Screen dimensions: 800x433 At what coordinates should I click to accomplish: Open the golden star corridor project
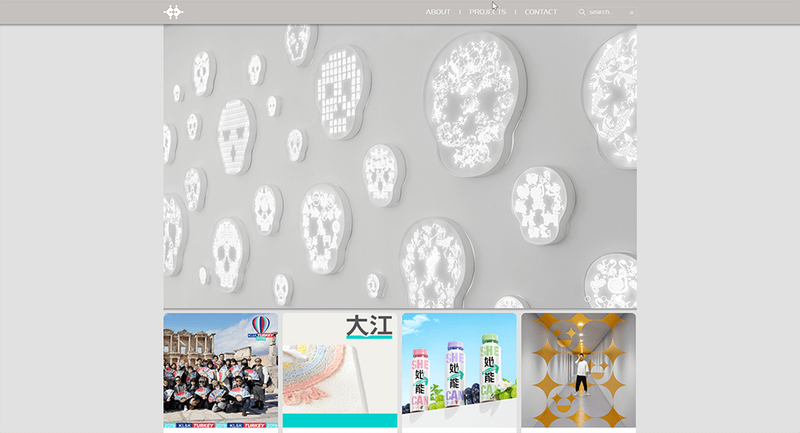(x=578, y=371)
